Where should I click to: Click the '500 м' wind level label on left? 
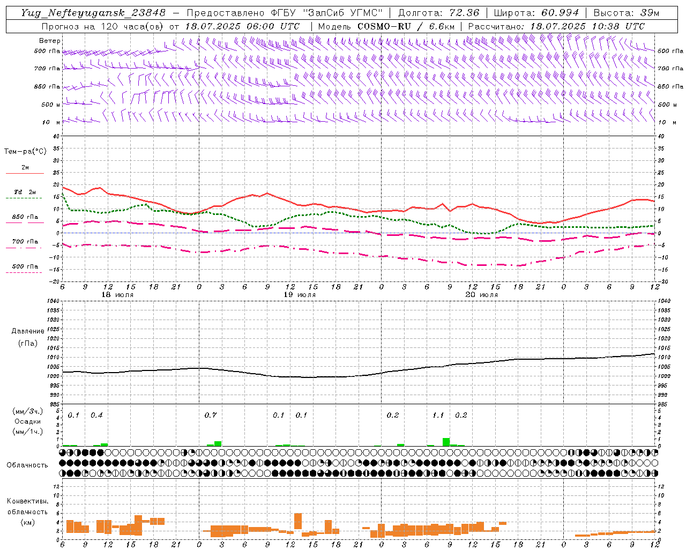click(x=51, y=105)
